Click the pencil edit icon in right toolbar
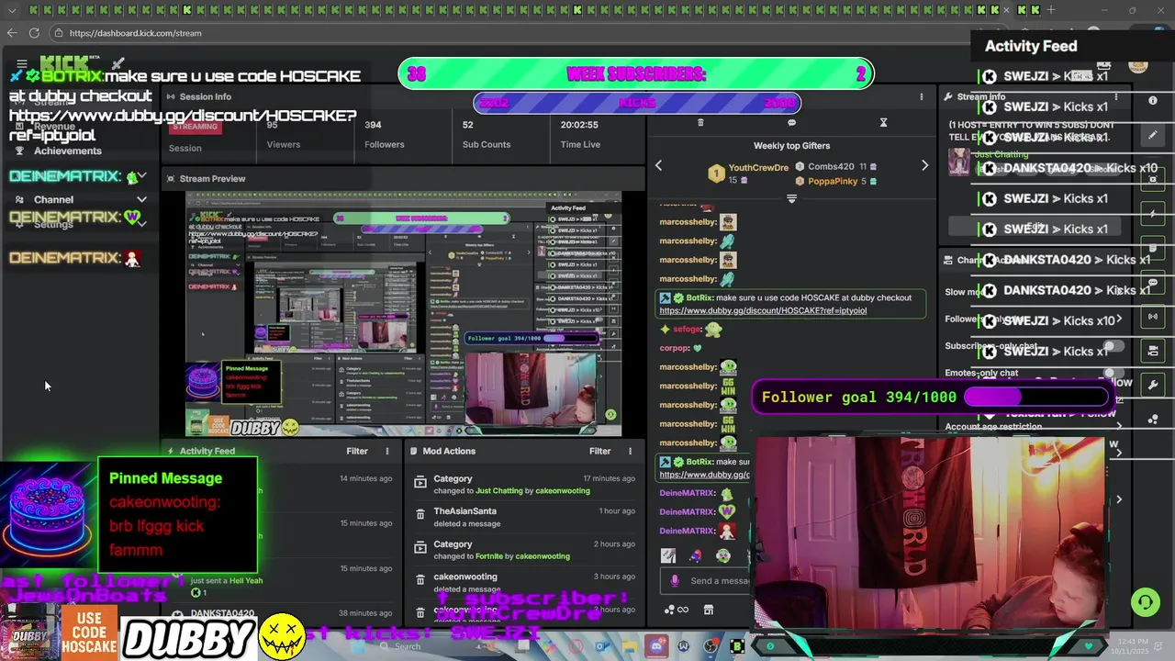 (x=1153, y=135)
